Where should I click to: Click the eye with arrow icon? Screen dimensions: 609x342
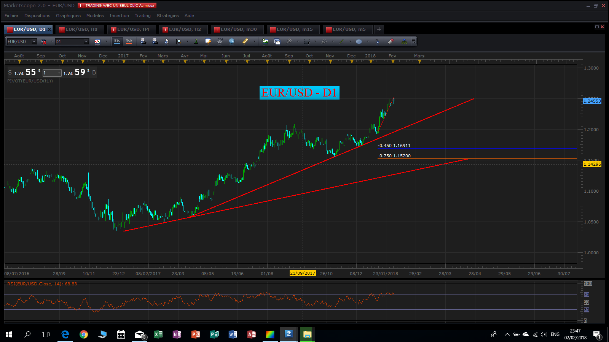click(220, 41)
